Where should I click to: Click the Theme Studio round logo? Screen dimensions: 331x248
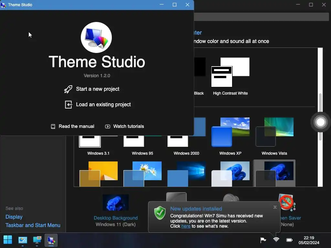coord(96,37)
